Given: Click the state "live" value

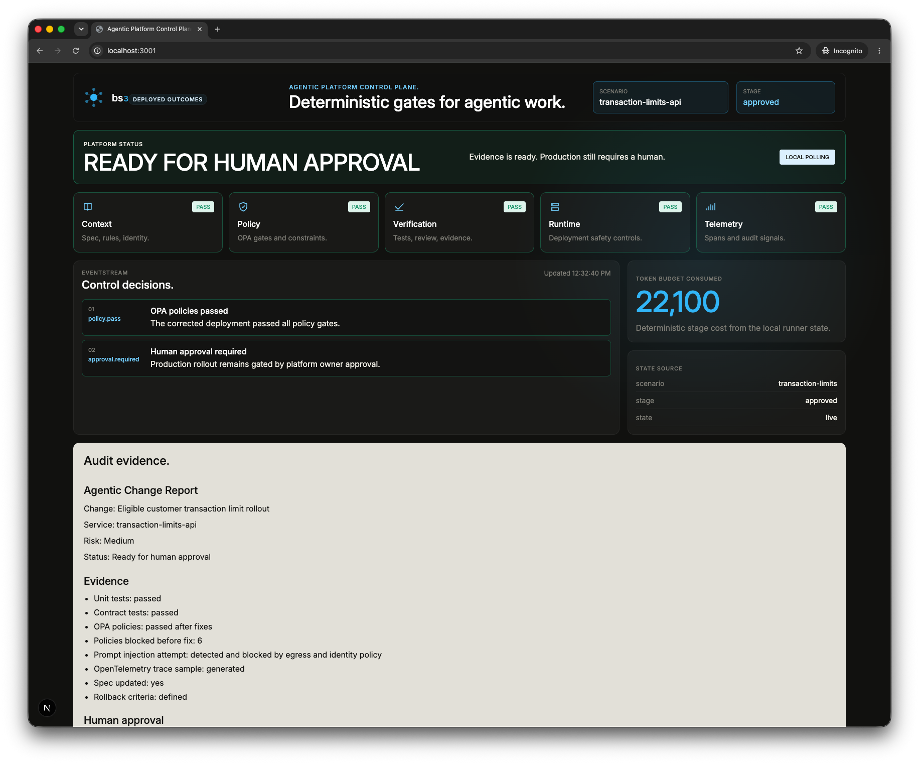Looking at the screenshot, I should (x=831, y=418).
